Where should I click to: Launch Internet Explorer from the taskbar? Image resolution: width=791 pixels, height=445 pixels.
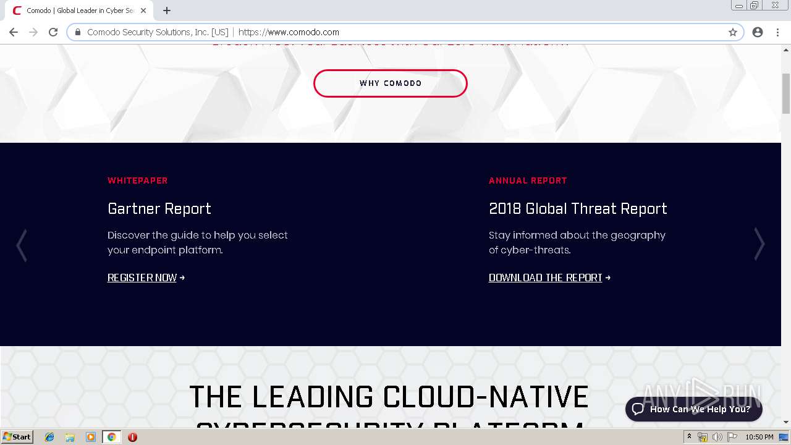(x=49, y=437)
